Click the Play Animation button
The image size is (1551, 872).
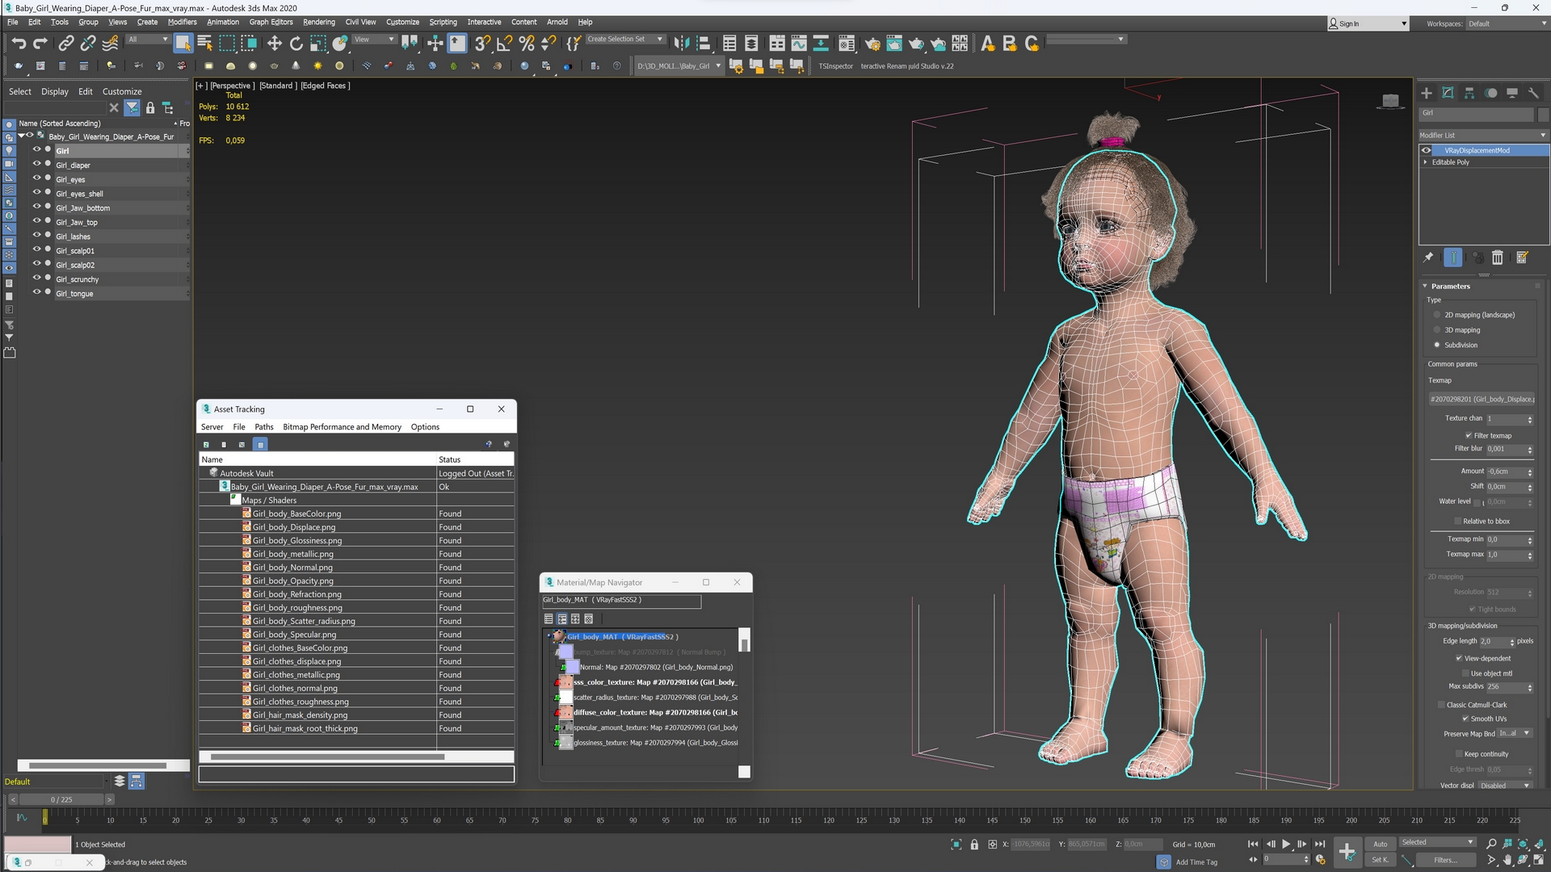[1286, 845]
